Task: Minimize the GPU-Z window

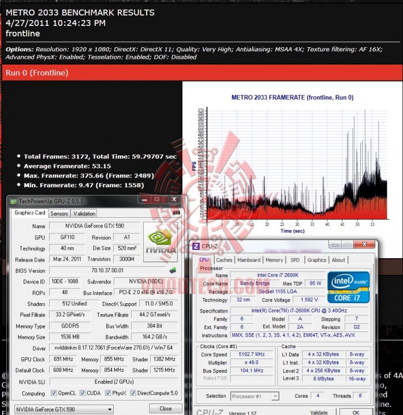Action: tap(144, 199)
